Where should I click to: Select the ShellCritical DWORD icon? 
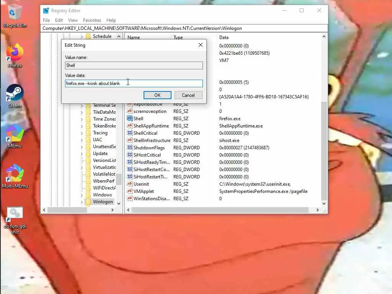point(129,133)
